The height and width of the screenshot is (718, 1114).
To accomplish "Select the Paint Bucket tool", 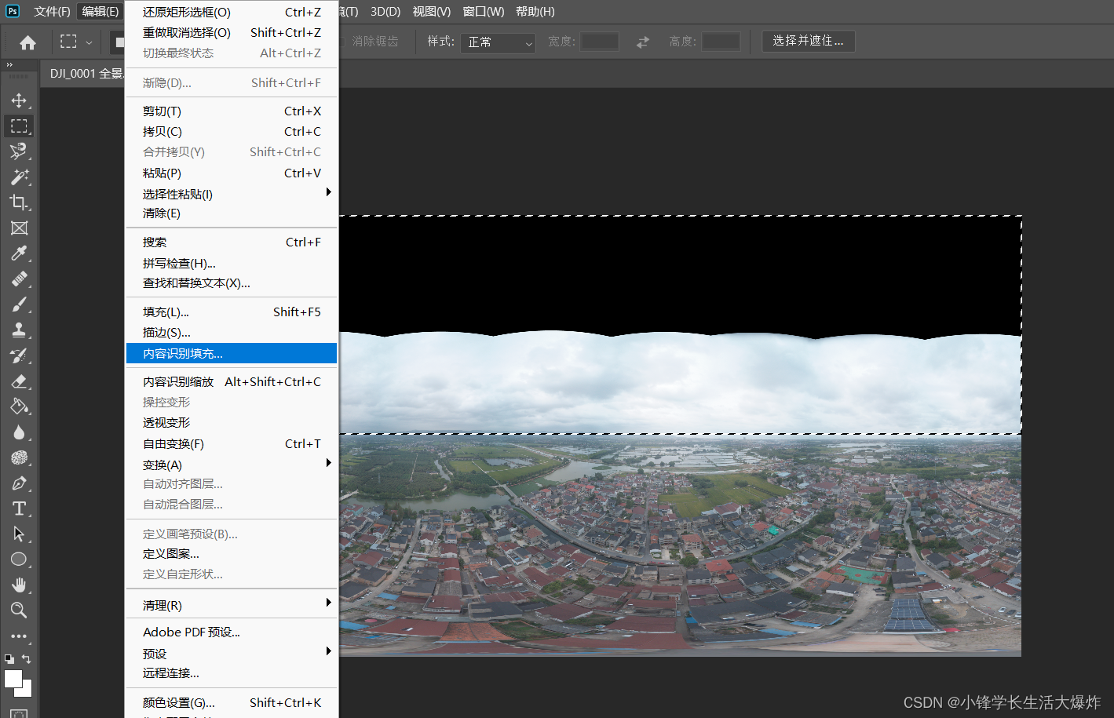I will coord(19,406).
